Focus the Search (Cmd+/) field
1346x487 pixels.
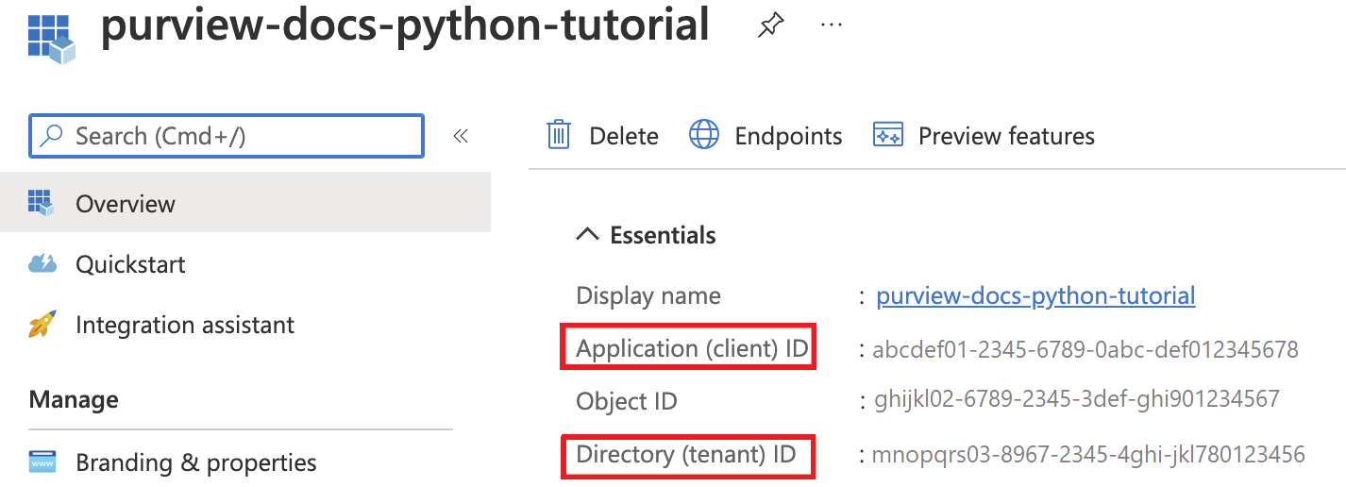click(227, 136)
